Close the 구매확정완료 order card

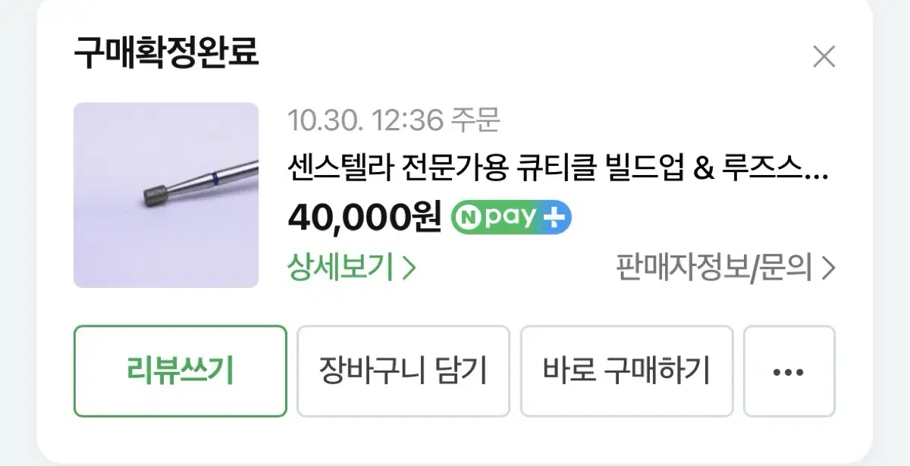tap(824, 57)
